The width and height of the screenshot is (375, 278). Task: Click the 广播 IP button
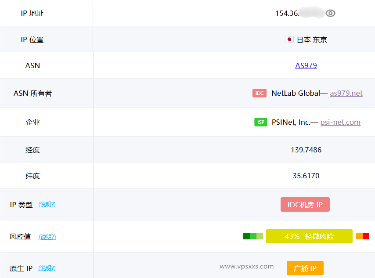[305, 268]
